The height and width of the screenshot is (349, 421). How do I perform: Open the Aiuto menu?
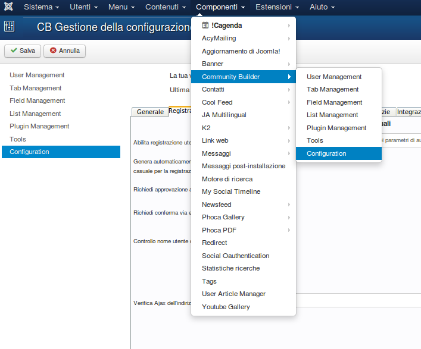tap(322, 7)
